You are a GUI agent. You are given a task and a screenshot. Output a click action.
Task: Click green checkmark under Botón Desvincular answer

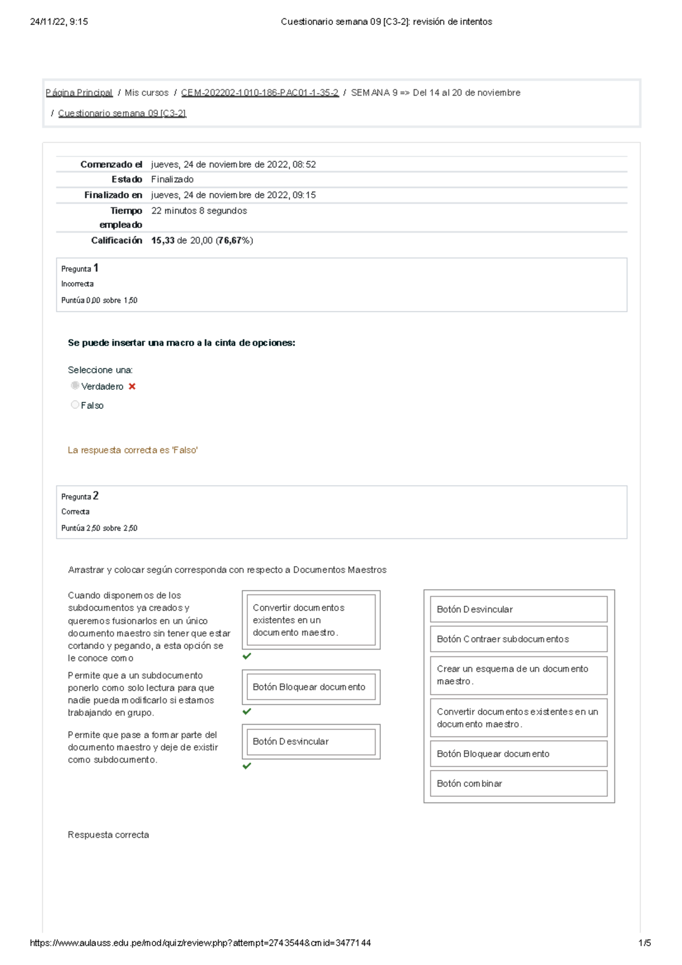pos(247,766)
